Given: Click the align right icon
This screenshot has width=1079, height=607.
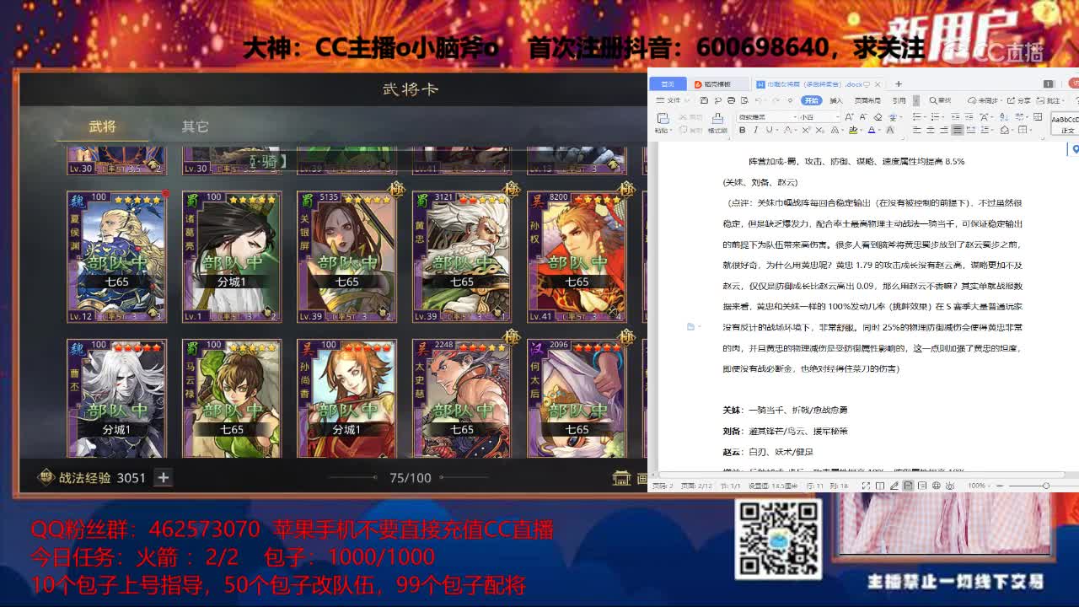Looking at the screenshot, I should 943,130.
